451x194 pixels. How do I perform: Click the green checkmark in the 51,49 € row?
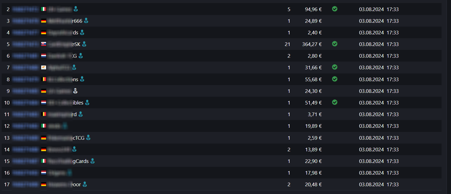tap(335, 102)
